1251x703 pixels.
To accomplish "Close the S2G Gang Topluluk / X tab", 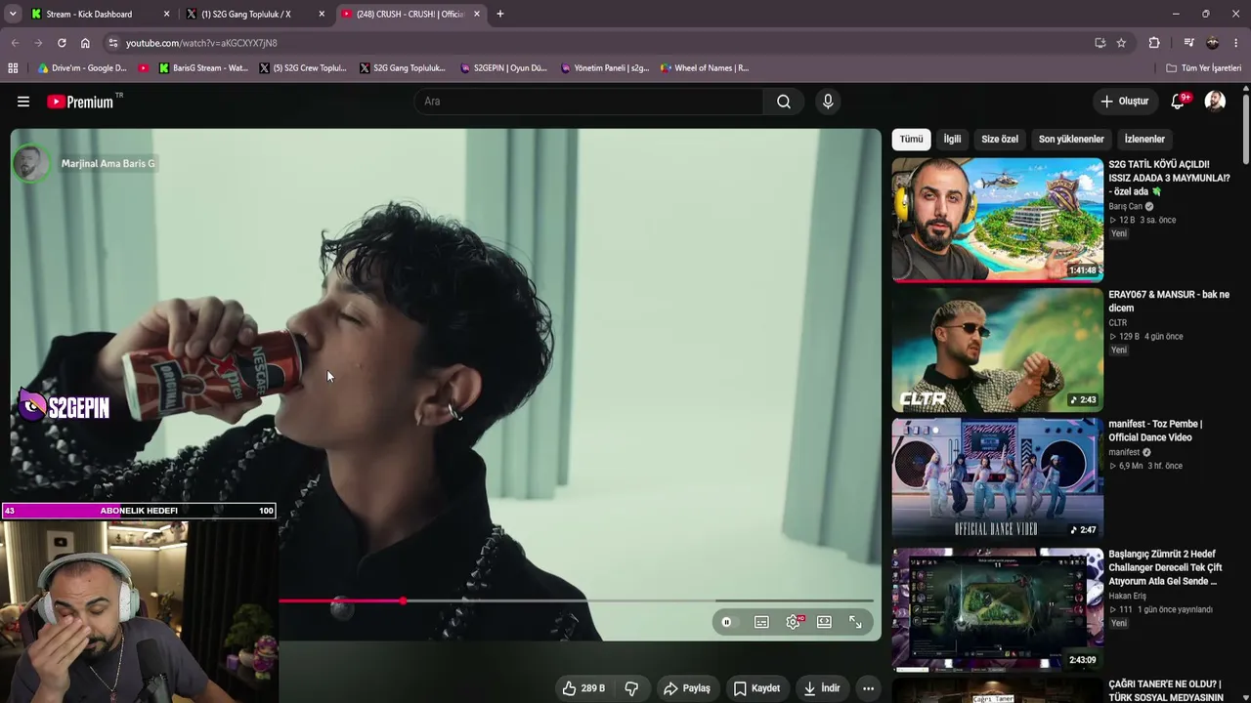I will 322,14.
